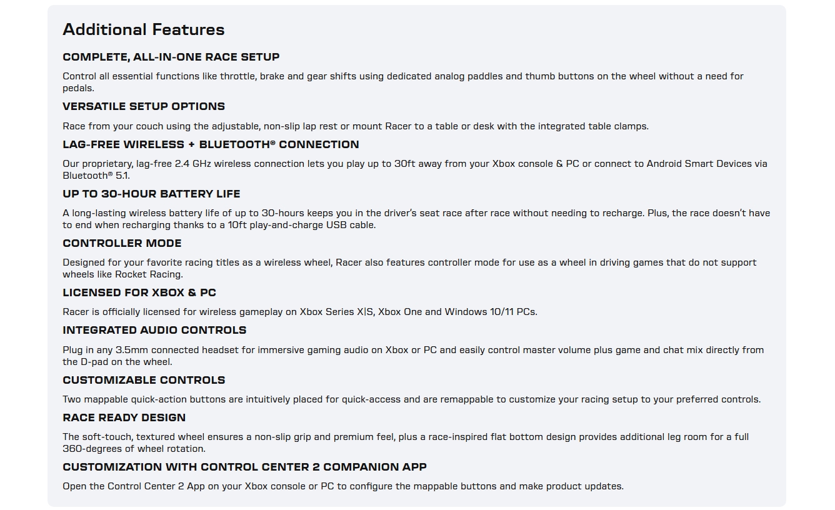Select the Lag-Free Wireless + Bluetooth Connection heading
This screenshot has width=835, height=510.
[211, 144]
